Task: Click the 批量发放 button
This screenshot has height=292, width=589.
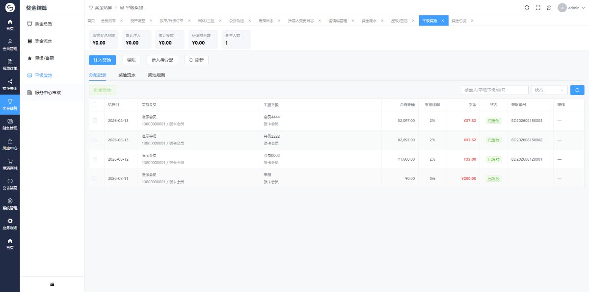Action: [102, 90]
